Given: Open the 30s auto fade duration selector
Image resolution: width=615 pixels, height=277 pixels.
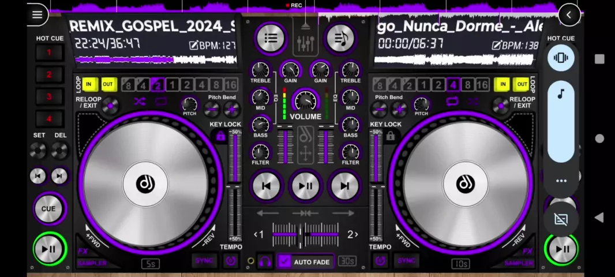Looking at the screenshot, I should [347, 261].
